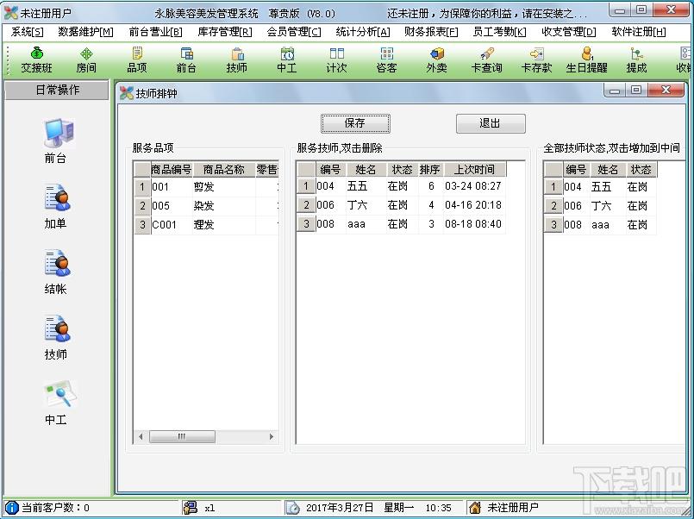Viewport: 694px width, 519px height.
Task: Open the 生日提醒 birthday reminder icon
Action: click(x=586, y=60)
